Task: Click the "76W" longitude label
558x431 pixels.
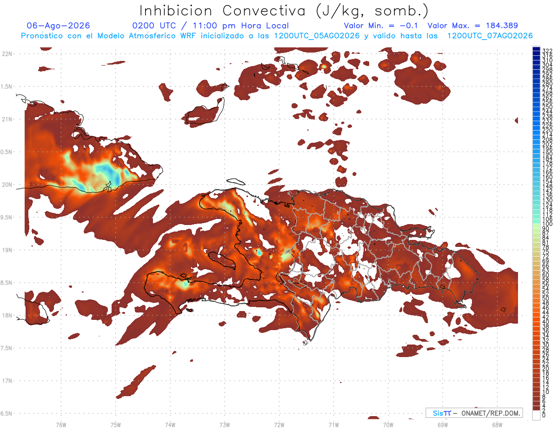Action: [x=61, y=424]
